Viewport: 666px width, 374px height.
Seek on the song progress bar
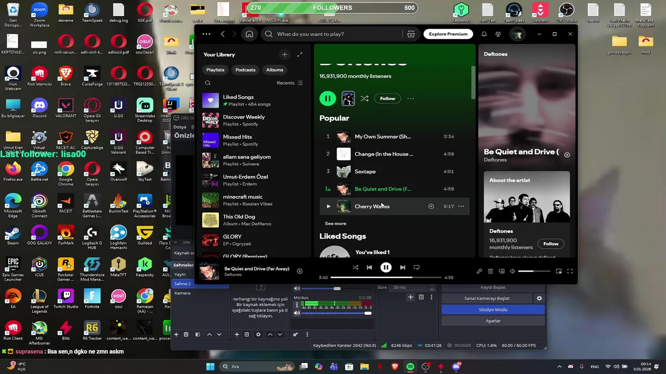point(386,277)
